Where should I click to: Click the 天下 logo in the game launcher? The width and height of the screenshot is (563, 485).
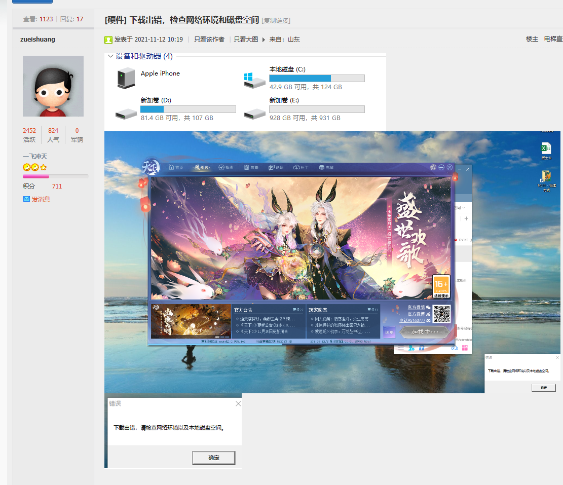tap(151, 167)
